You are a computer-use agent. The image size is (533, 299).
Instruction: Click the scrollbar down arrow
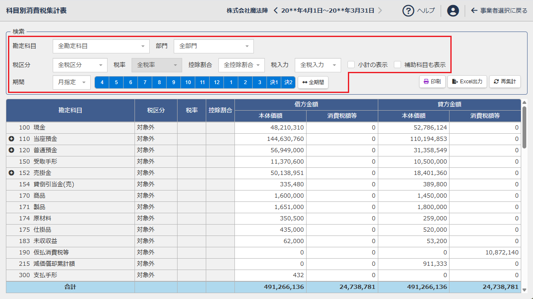point(524,290)
